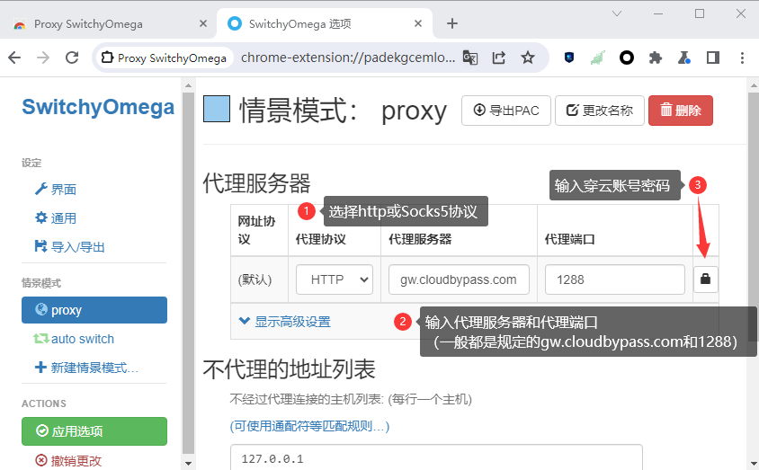Click the new tab plus button

(x=452, y=23)
